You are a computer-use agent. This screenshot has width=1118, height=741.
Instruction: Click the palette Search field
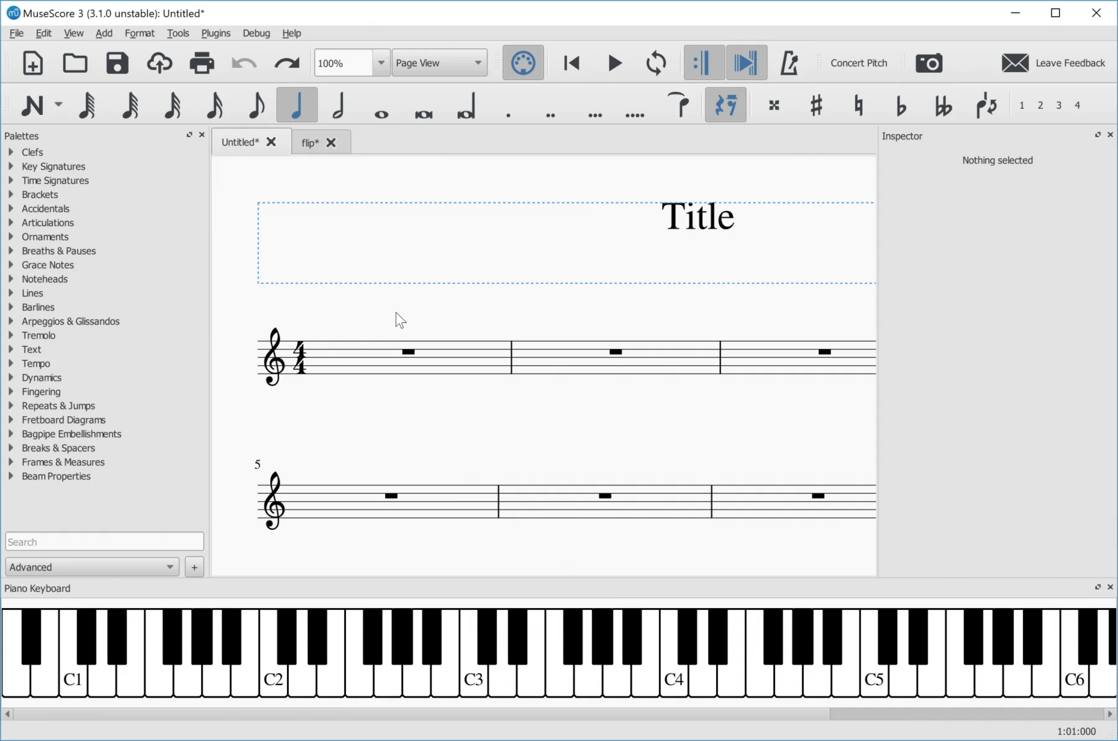coord(104,542)
